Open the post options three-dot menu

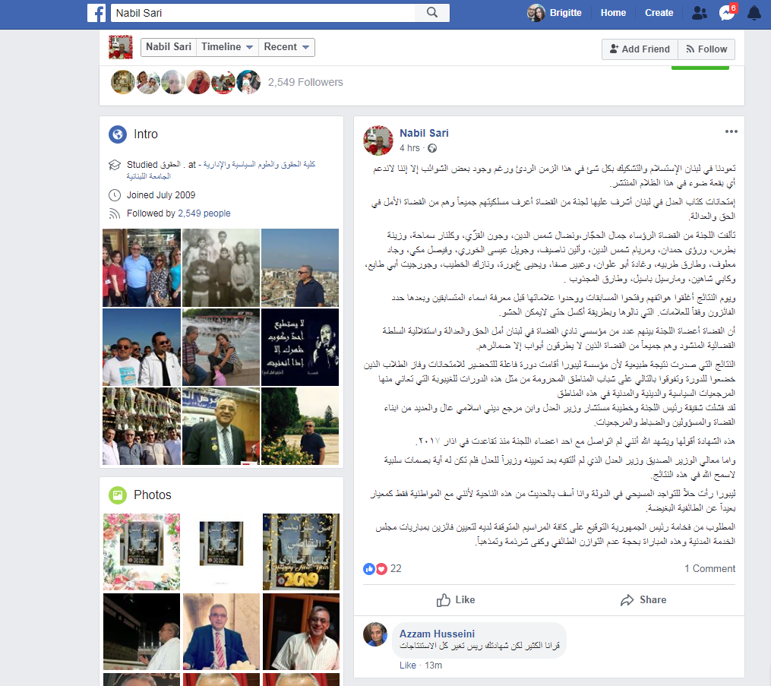click(732, 131)
